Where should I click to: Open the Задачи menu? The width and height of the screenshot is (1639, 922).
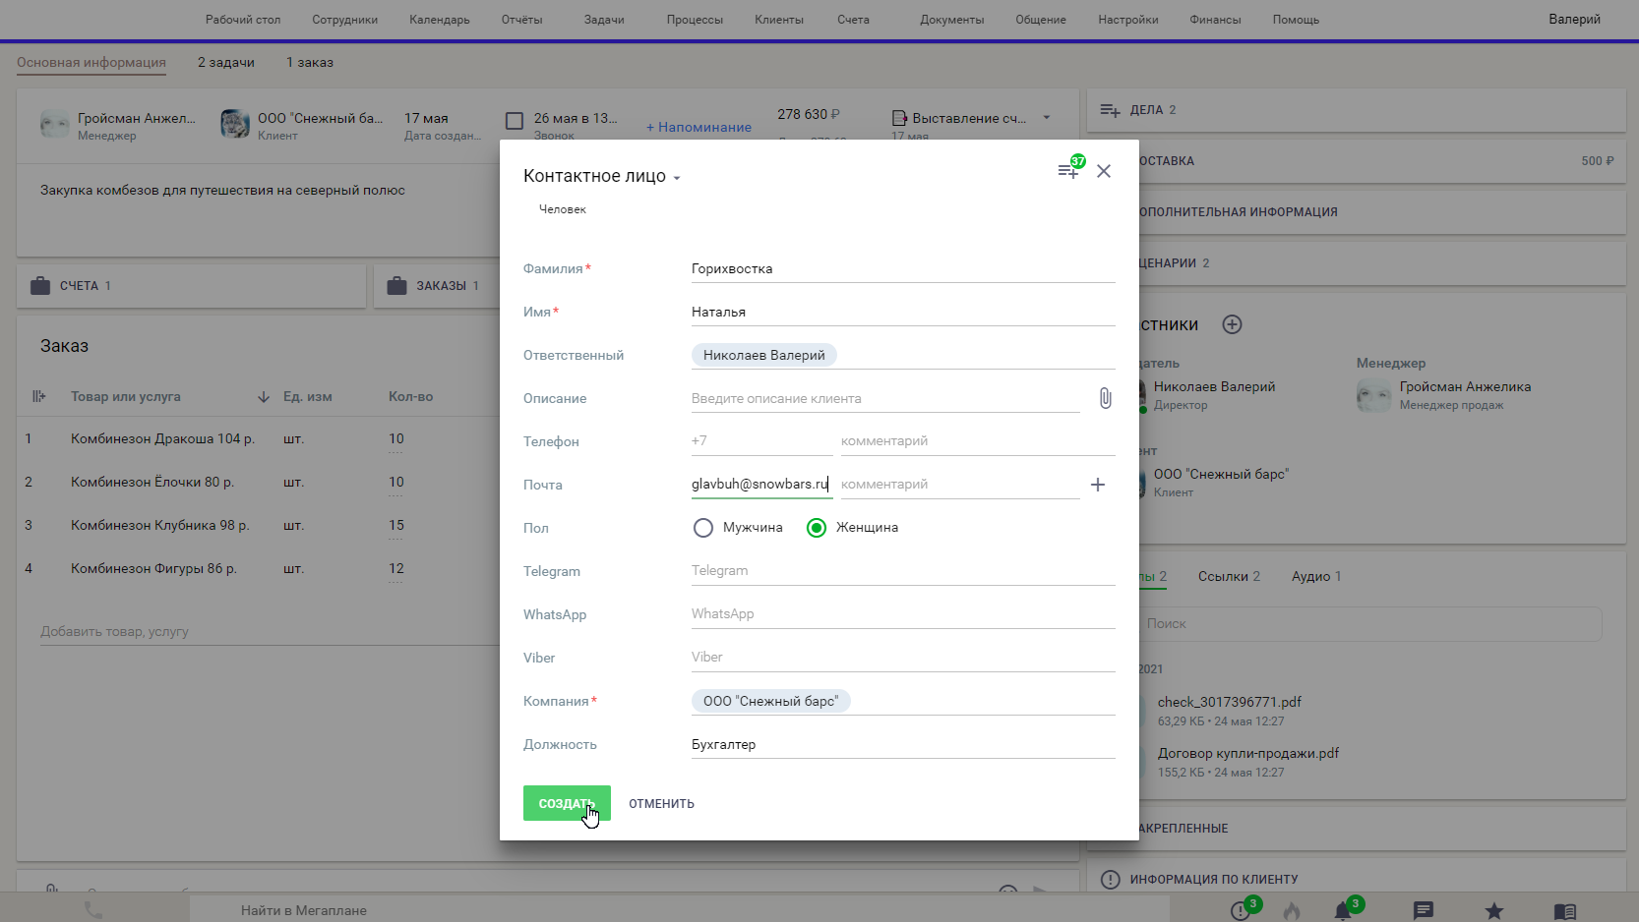point(604,20)
